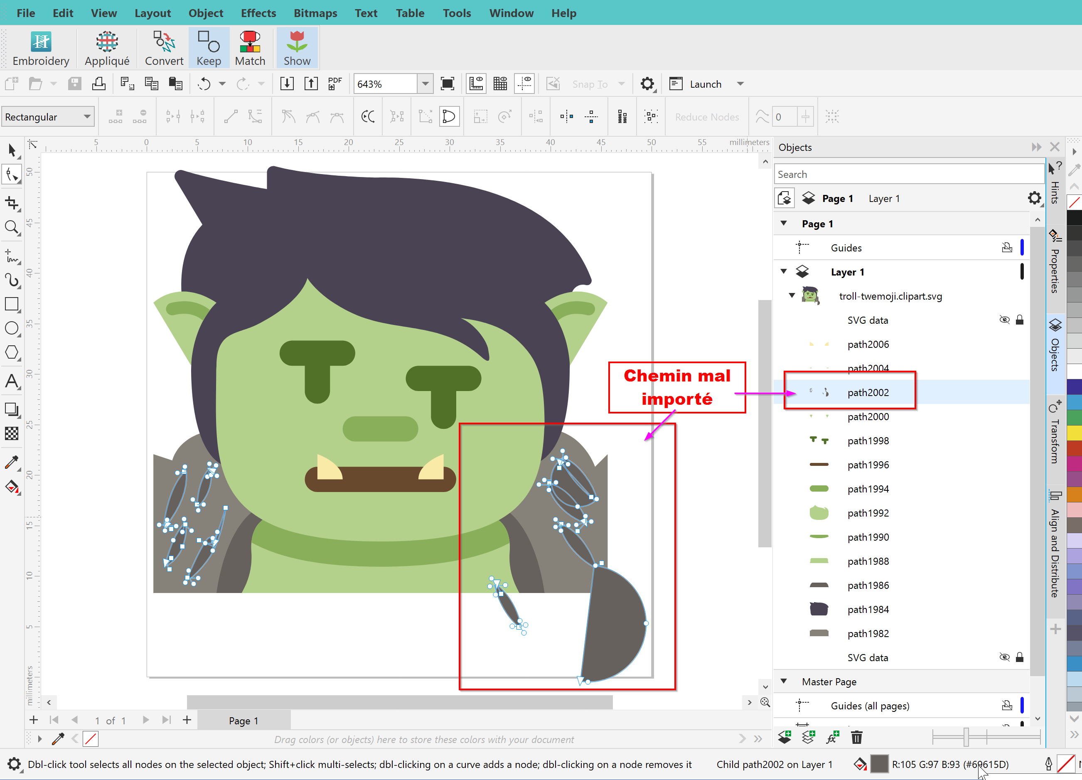Click the Print icon

(x=99, y=84)
